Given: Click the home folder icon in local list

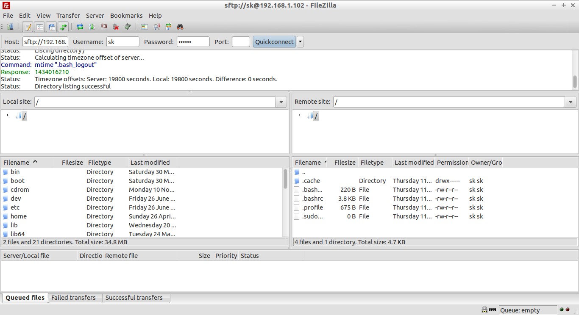Looking at the screenshot, I should [x=6, y=216].
